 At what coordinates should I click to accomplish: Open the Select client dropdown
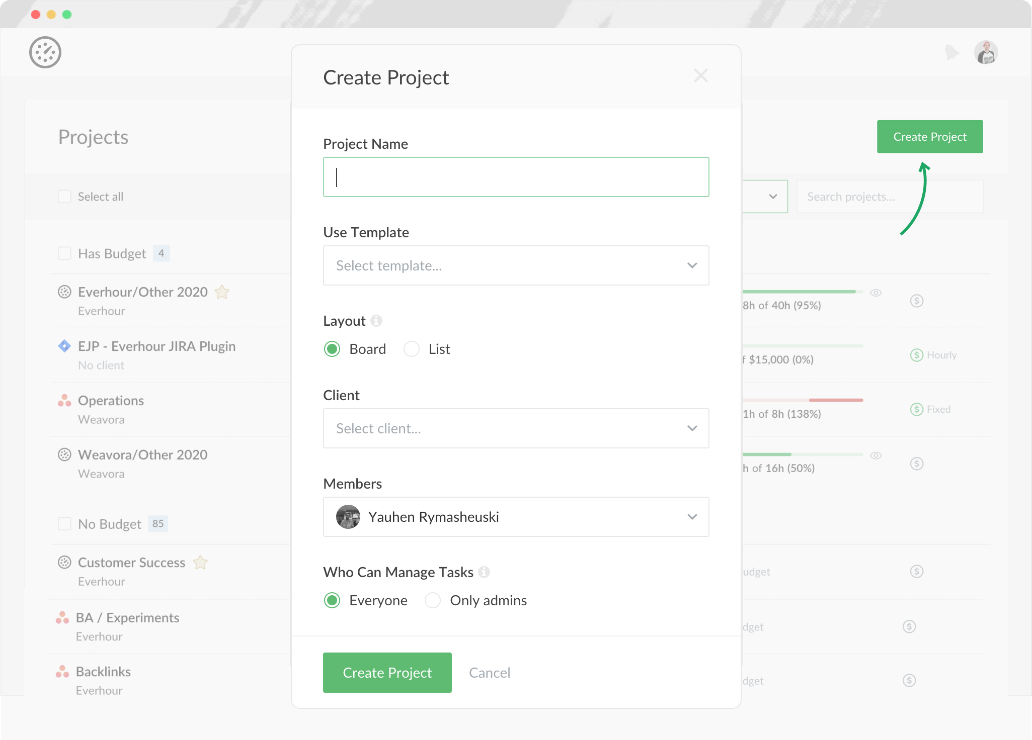[515, 428]
